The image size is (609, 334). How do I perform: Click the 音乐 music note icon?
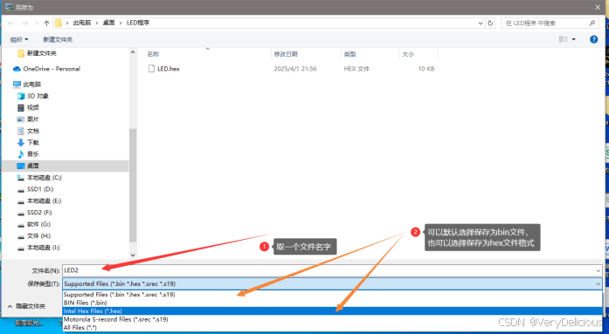[21, 154]
